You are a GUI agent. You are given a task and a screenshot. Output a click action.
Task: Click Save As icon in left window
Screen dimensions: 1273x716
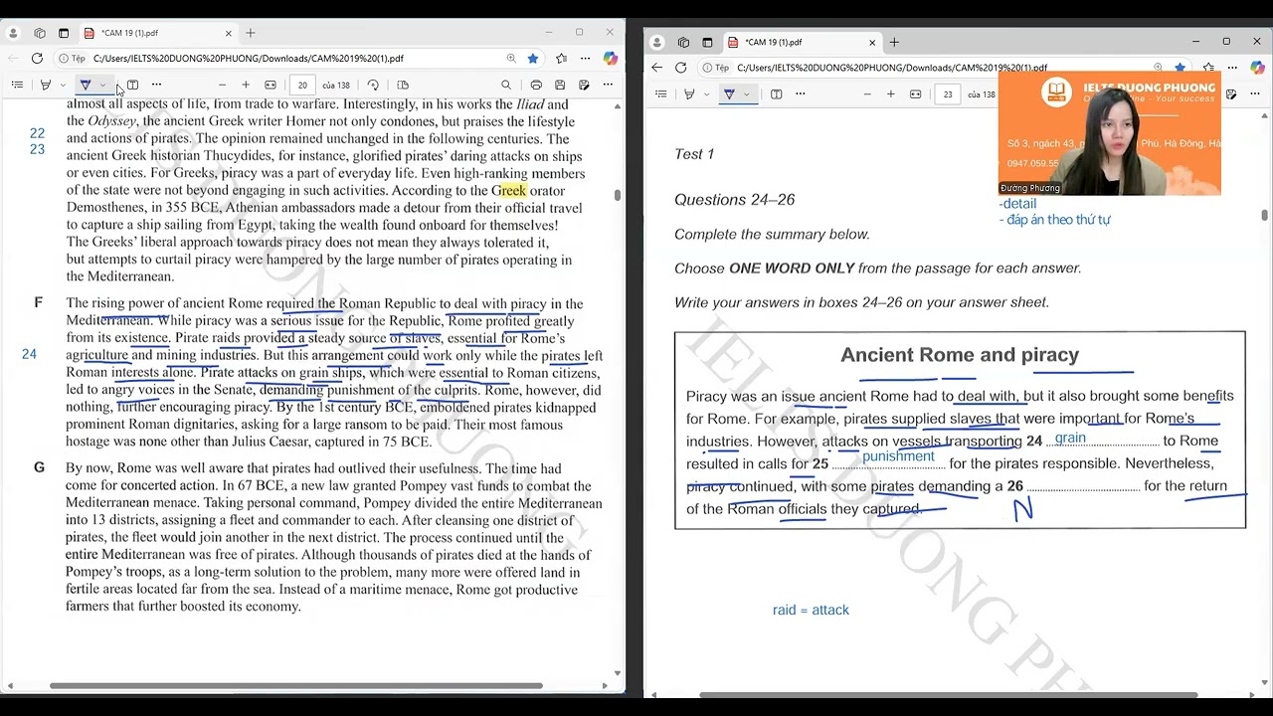tap(584, 86)
